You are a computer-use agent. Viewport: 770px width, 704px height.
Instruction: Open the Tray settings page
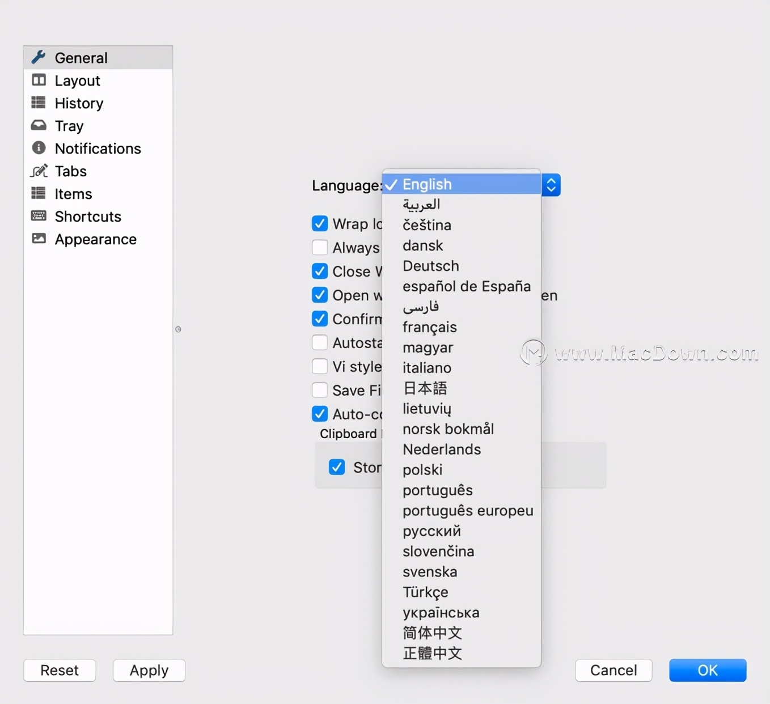[68, 125]
